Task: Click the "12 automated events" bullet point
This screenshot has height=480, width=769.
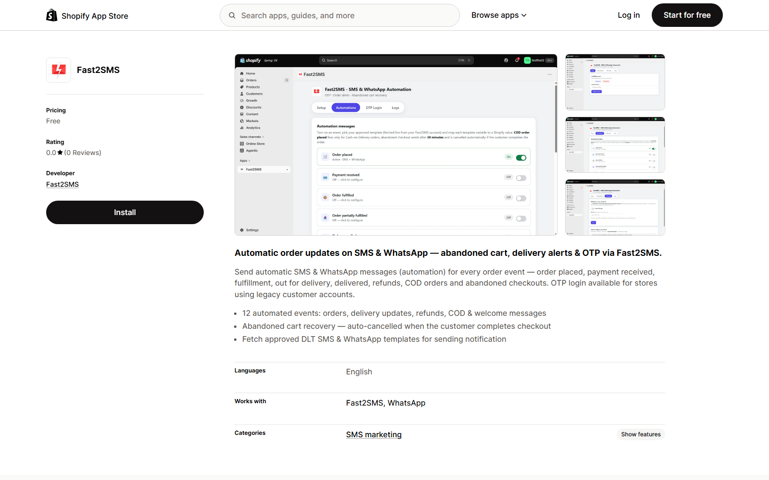Action: [x=394, y=313]
